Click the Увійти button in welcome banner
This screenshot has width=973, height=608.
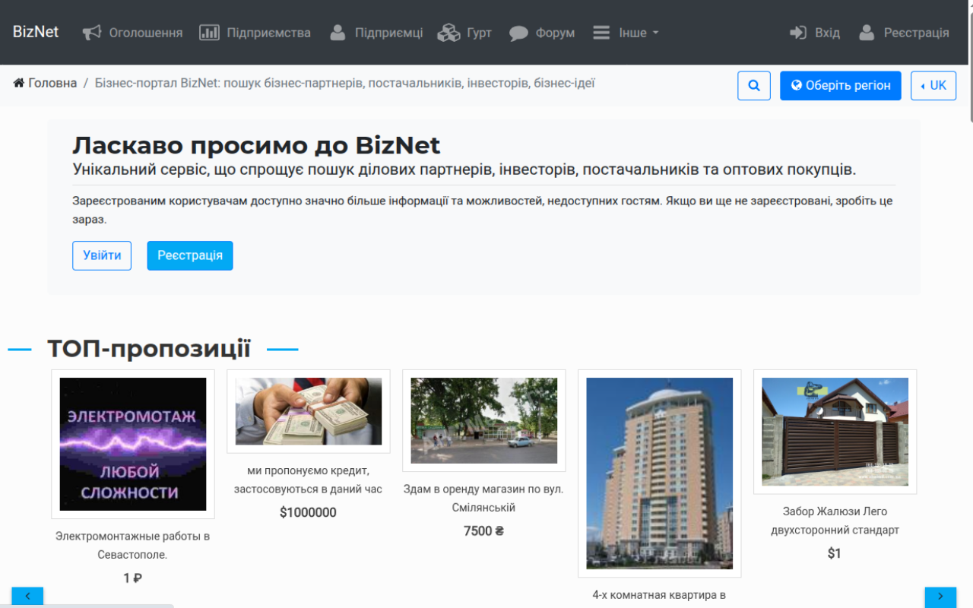click(x=102, y=255)
